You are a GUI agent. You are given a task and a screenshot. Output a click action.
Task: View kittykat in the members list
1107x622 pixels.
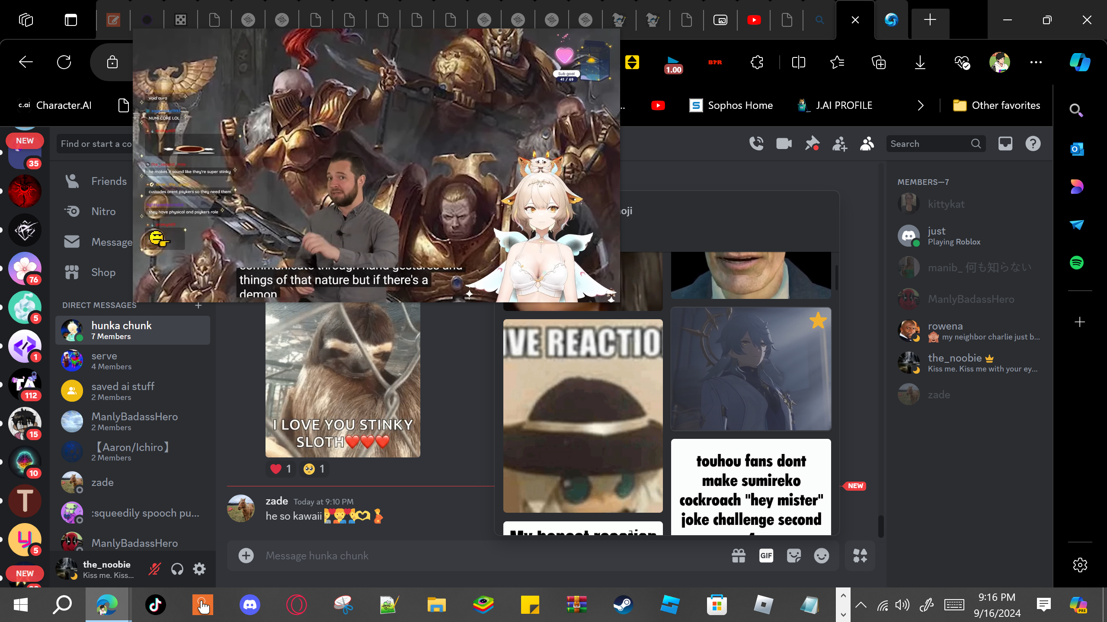point(969,204)
